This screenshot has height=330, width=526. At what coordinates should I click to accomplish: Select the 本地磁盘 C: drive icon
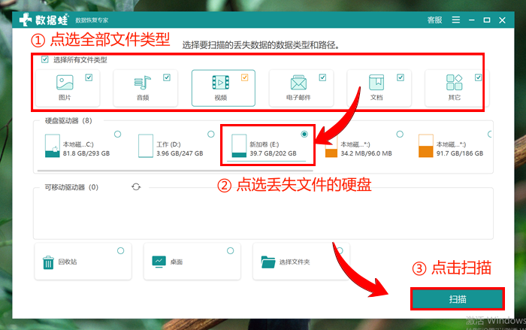coord(53,146)
